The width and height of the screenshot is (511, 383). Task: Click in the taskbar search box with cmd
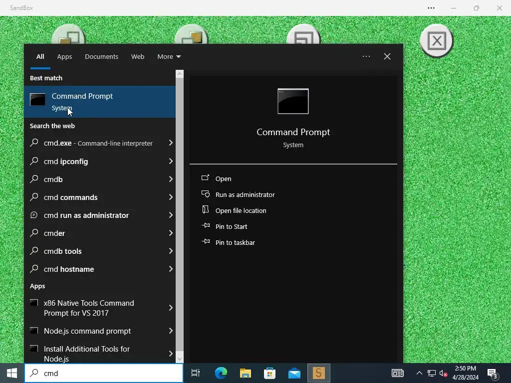point(104,373)
